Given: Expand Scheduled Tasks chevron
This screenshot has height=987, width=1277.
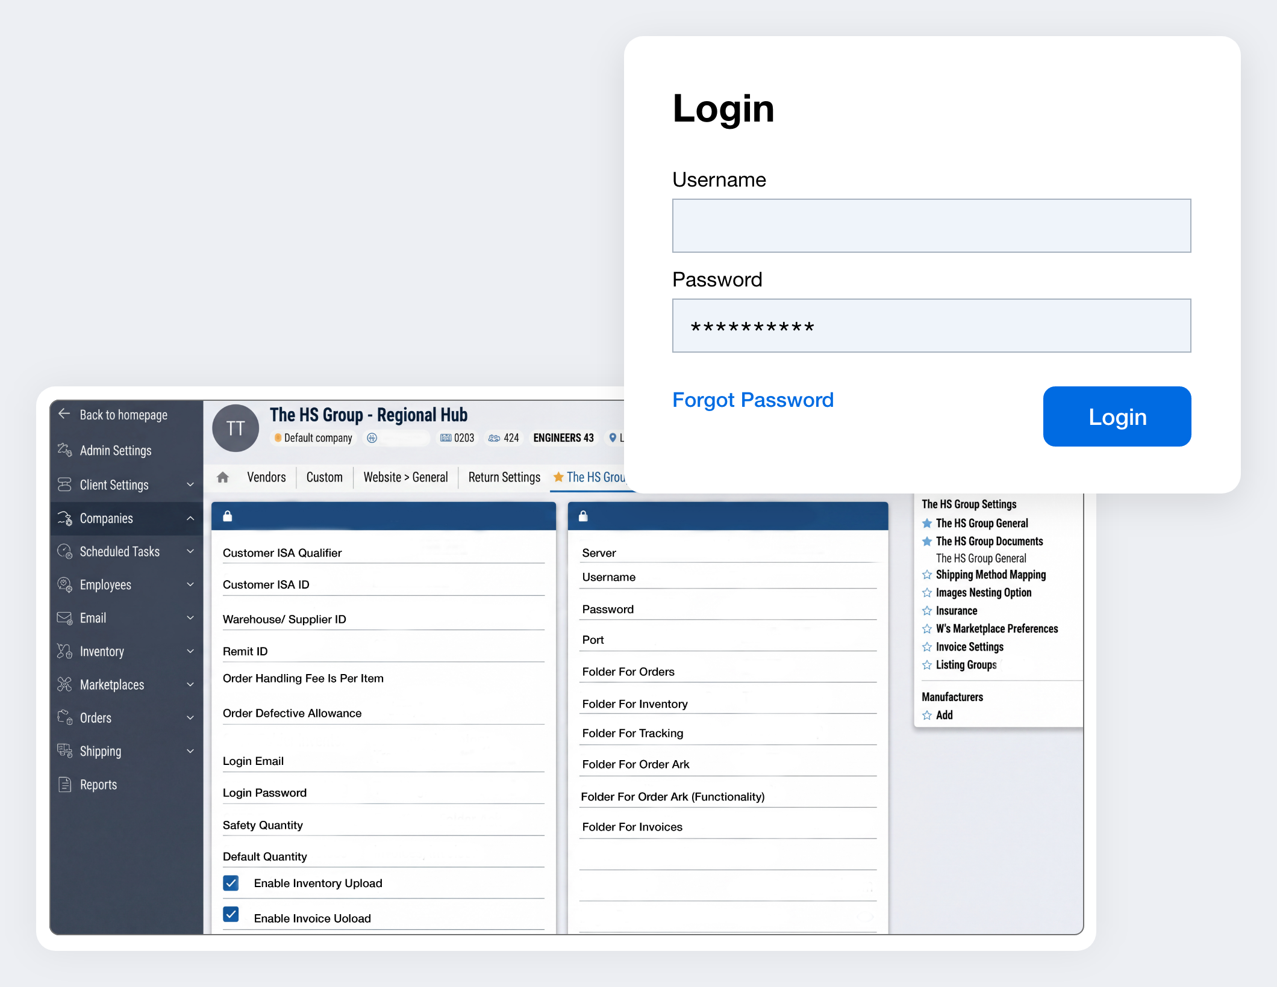Looking at the screenshot, I should coord(190,551).
